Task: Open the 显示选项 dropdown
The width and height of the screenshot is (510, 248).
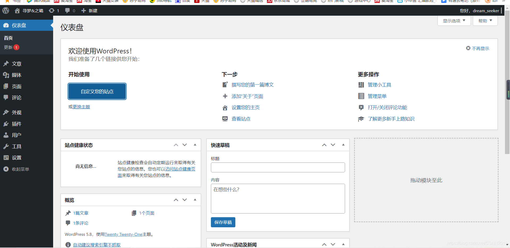Action: click(x=454, y=21)
